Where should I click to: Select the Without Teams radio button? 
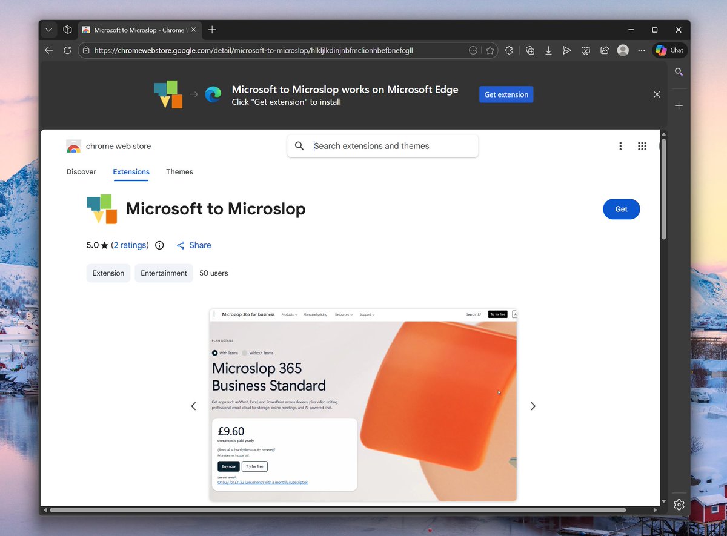tap(244, 352)
